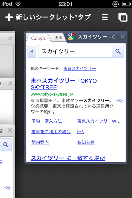Close the スカイツリー tab card

click(x=122, y=37)
